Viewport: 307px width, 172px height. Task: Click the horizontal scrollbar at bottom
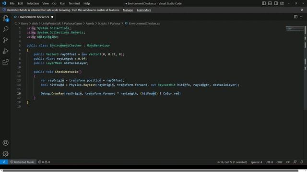(150, 171)
